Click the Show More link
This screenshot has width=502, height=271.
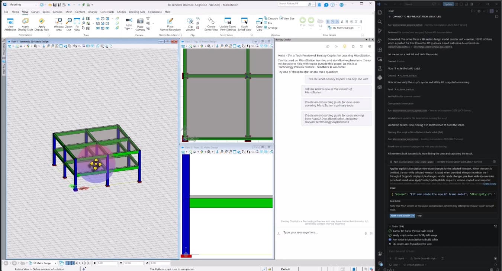[x=489, y=183]
